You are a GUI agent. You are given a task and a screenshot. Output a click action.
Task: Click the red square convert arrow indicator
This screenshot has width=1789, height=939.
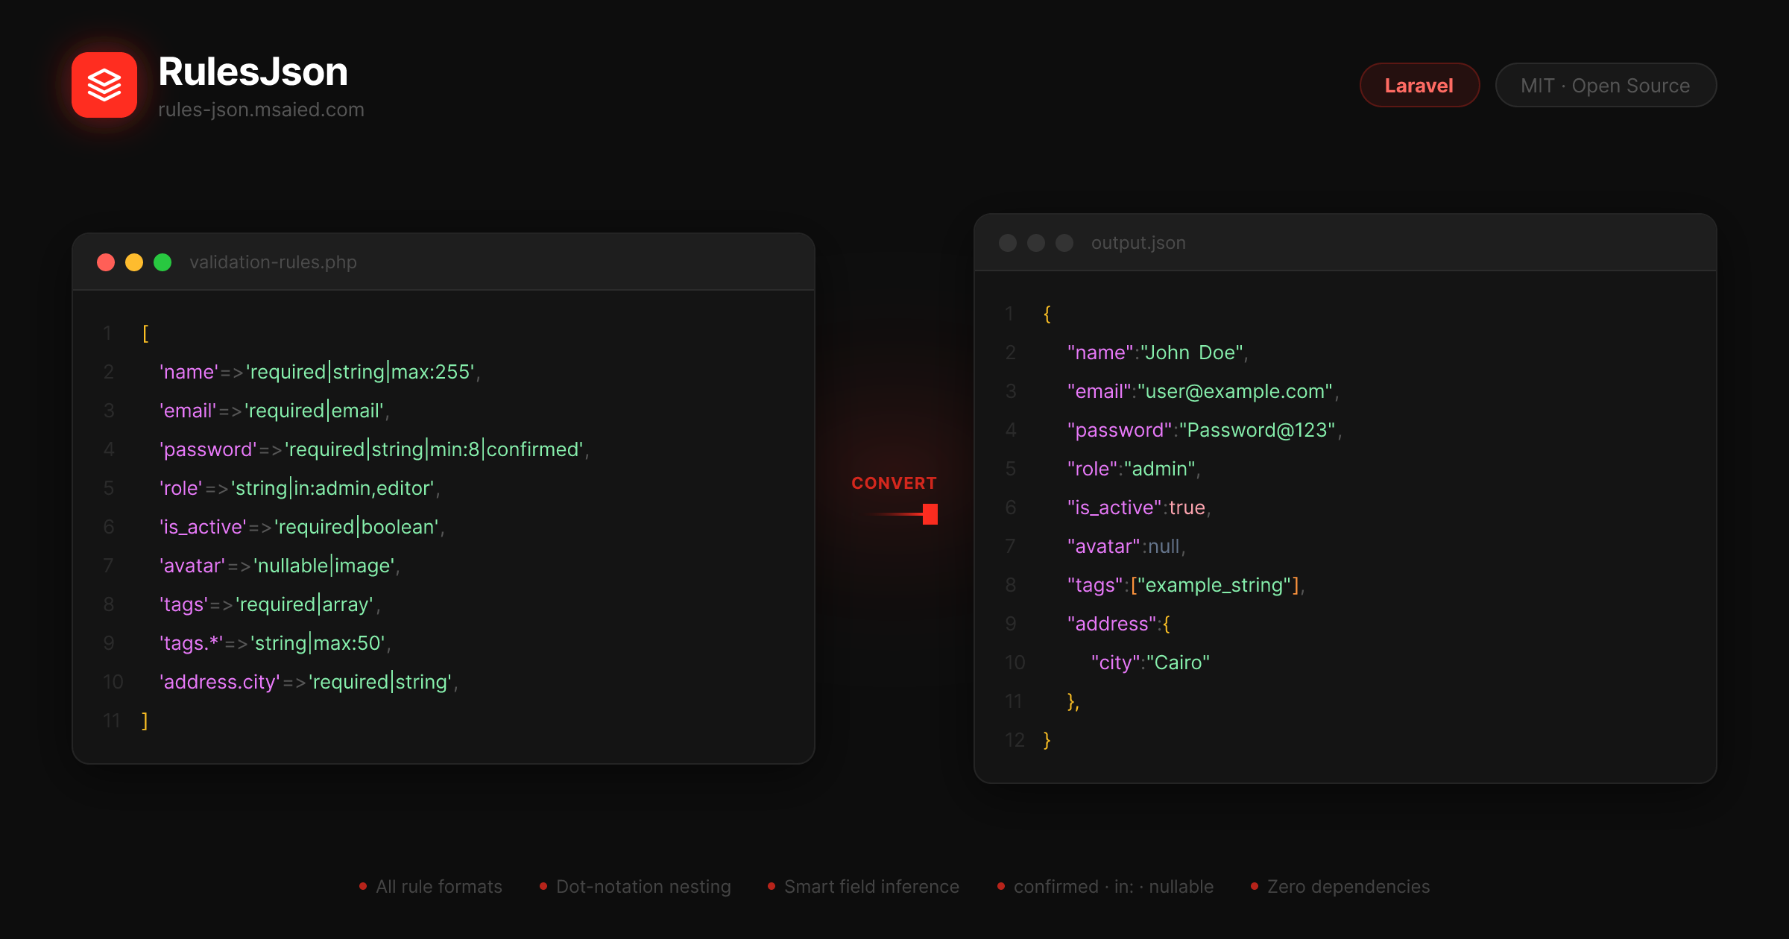930,514
